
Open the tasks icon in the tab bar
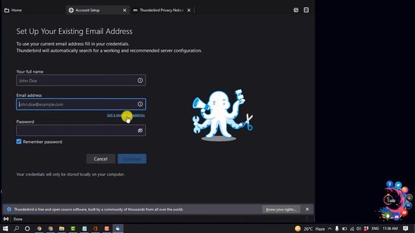click(x=306, y=10)
